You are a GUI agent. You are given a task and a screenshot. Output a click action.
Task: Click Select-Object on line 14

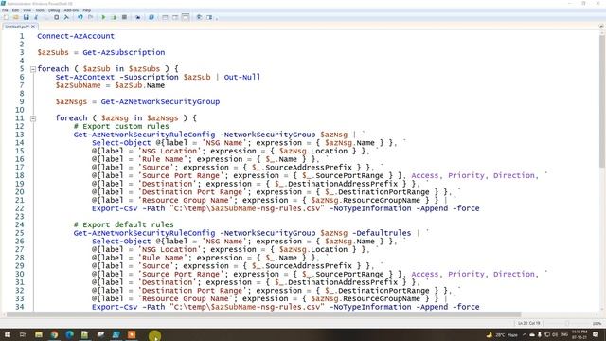click(x=121, y=143)
